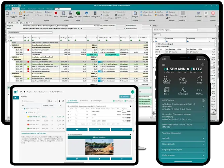Tap the Leistungen icon on phone
The width and height of the screenshot is (224, 168).
(183, 90)
